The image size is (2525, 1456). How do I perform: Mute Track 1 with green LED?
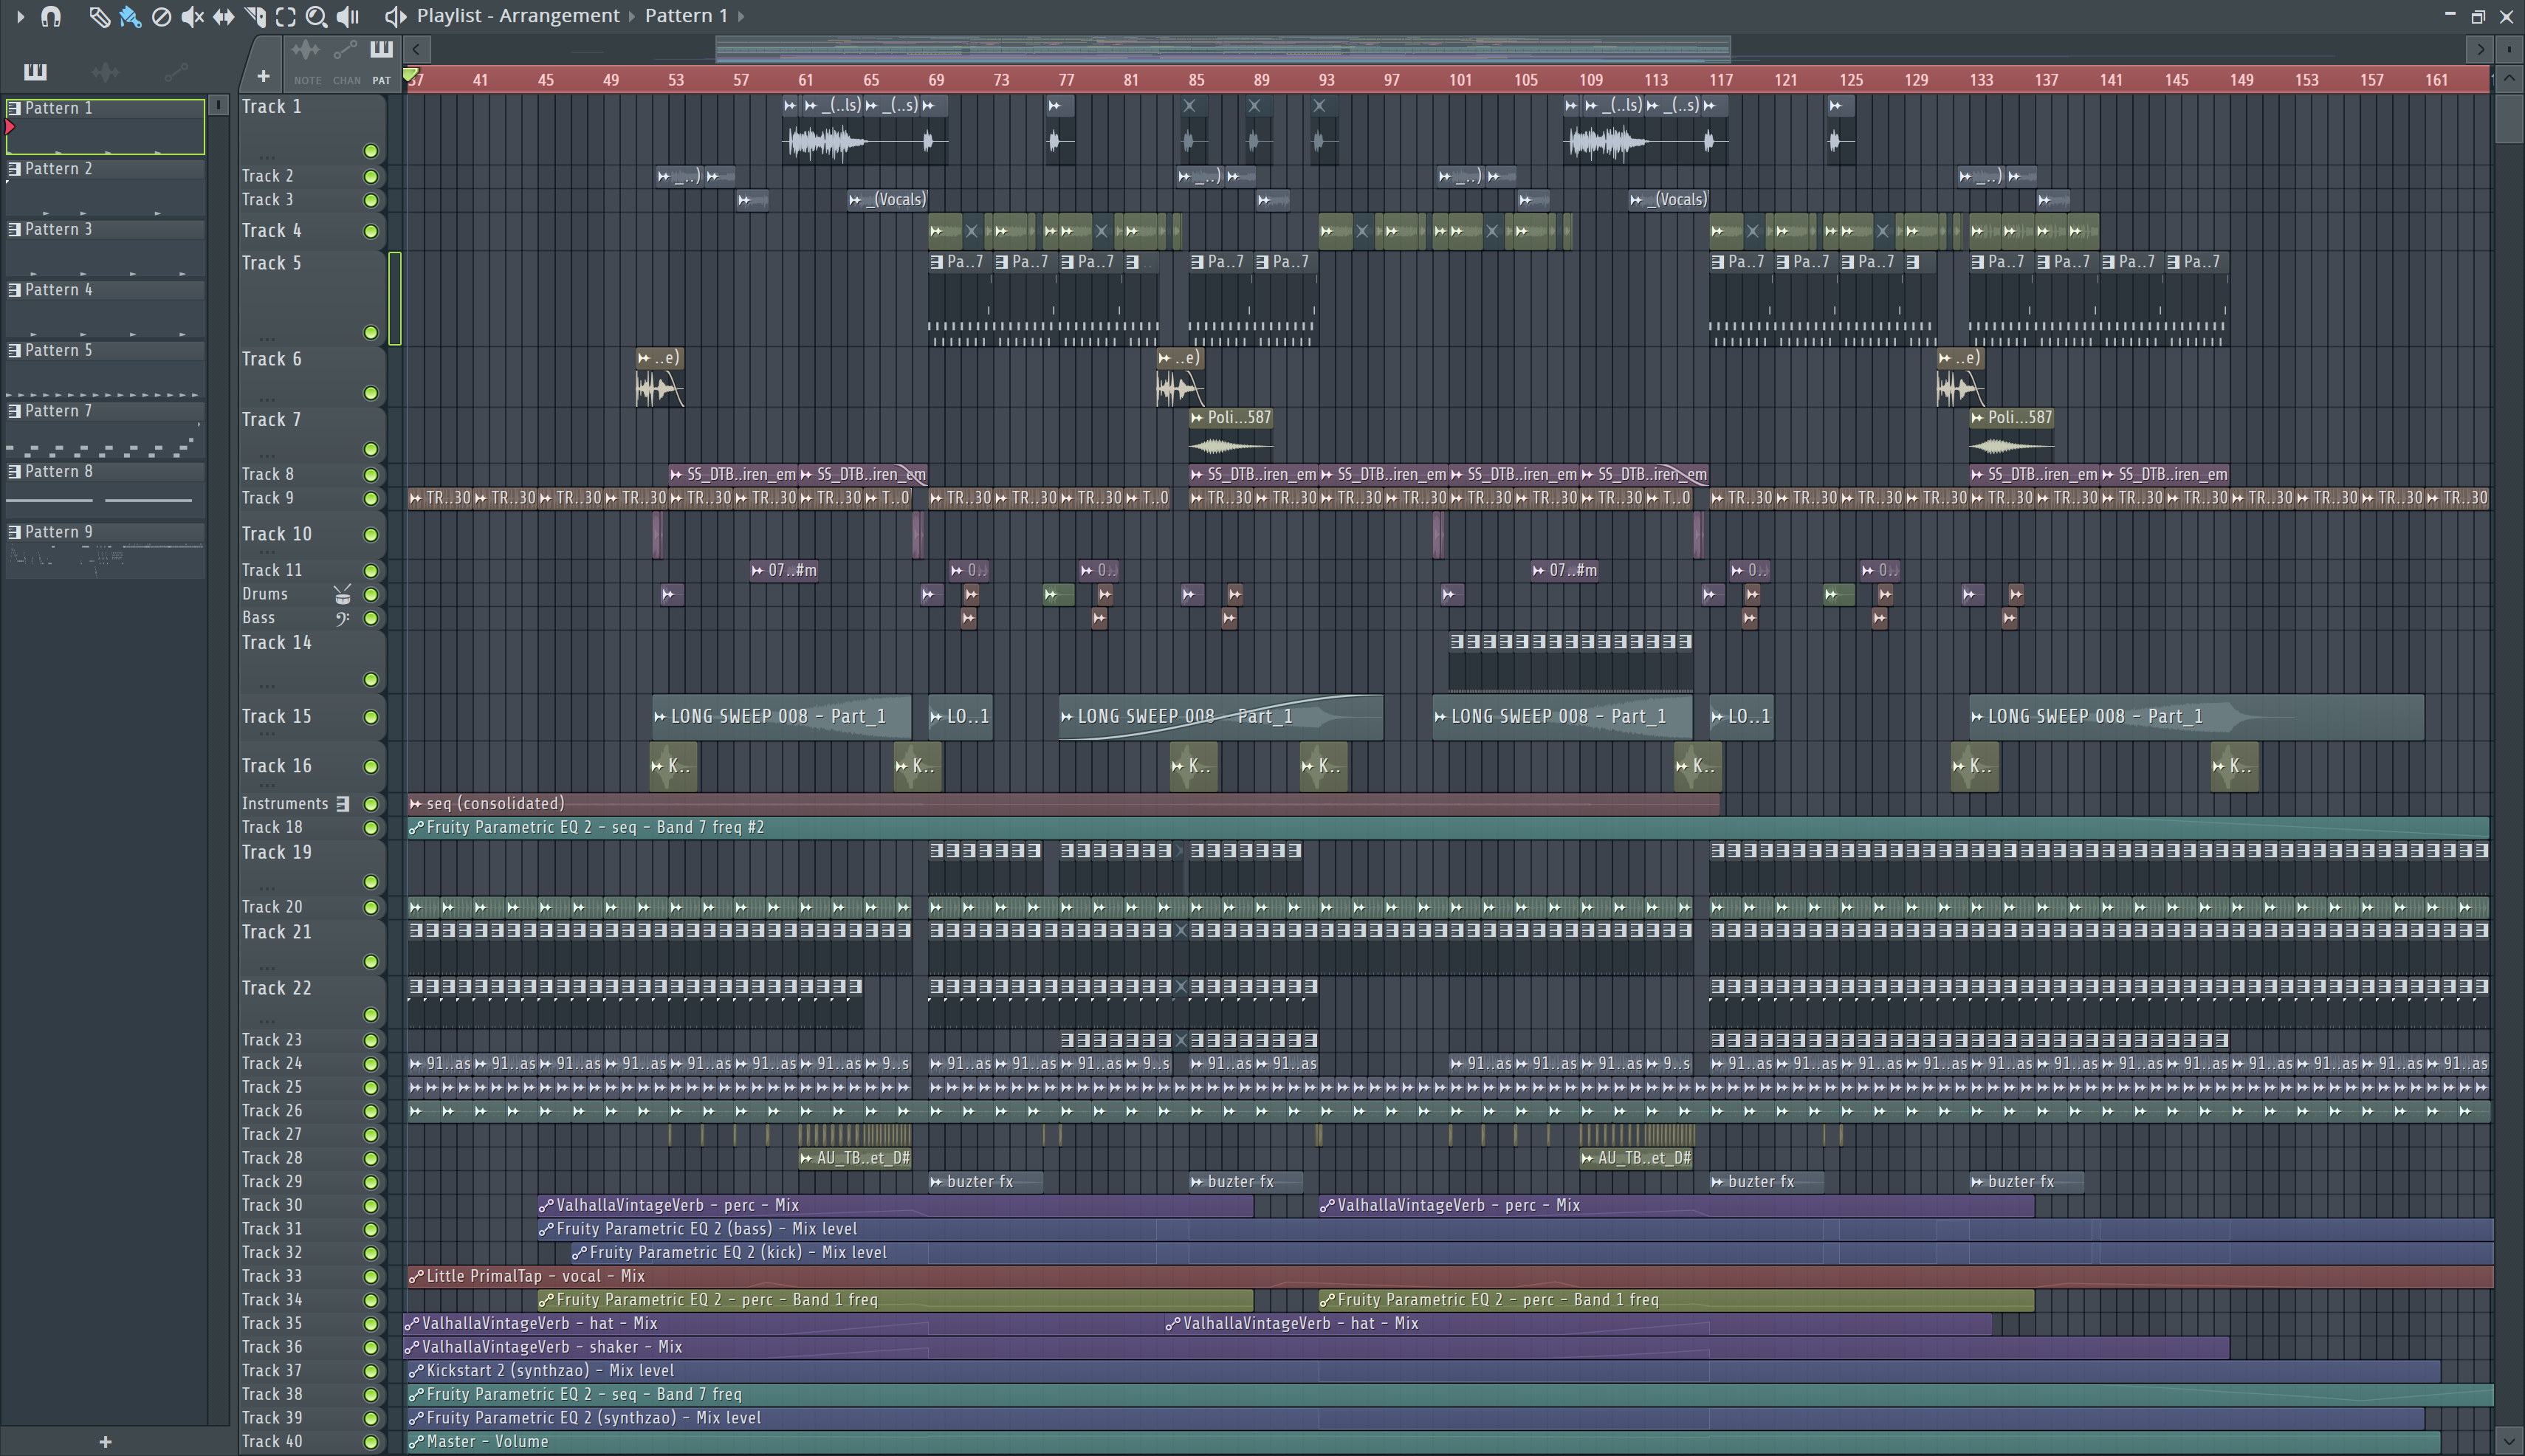(370, 151)
